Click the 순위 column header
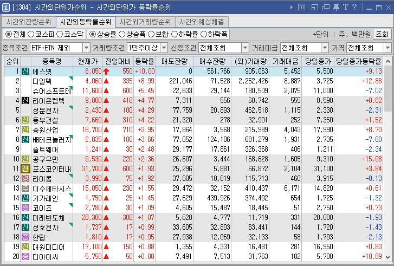This screenshot has width=394, height=266. coord(12,61)
